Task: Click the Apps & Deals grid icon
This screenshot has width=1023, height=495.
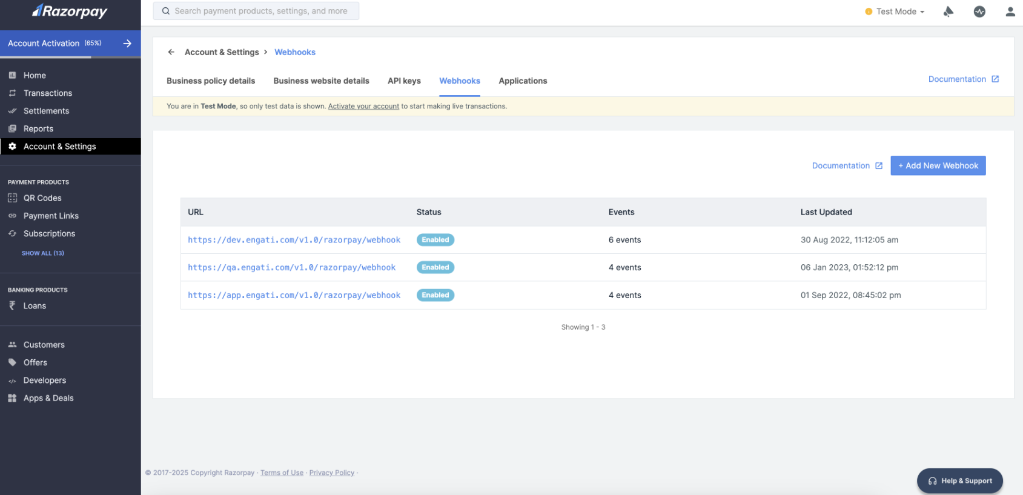Action: [x=12, y=398]
